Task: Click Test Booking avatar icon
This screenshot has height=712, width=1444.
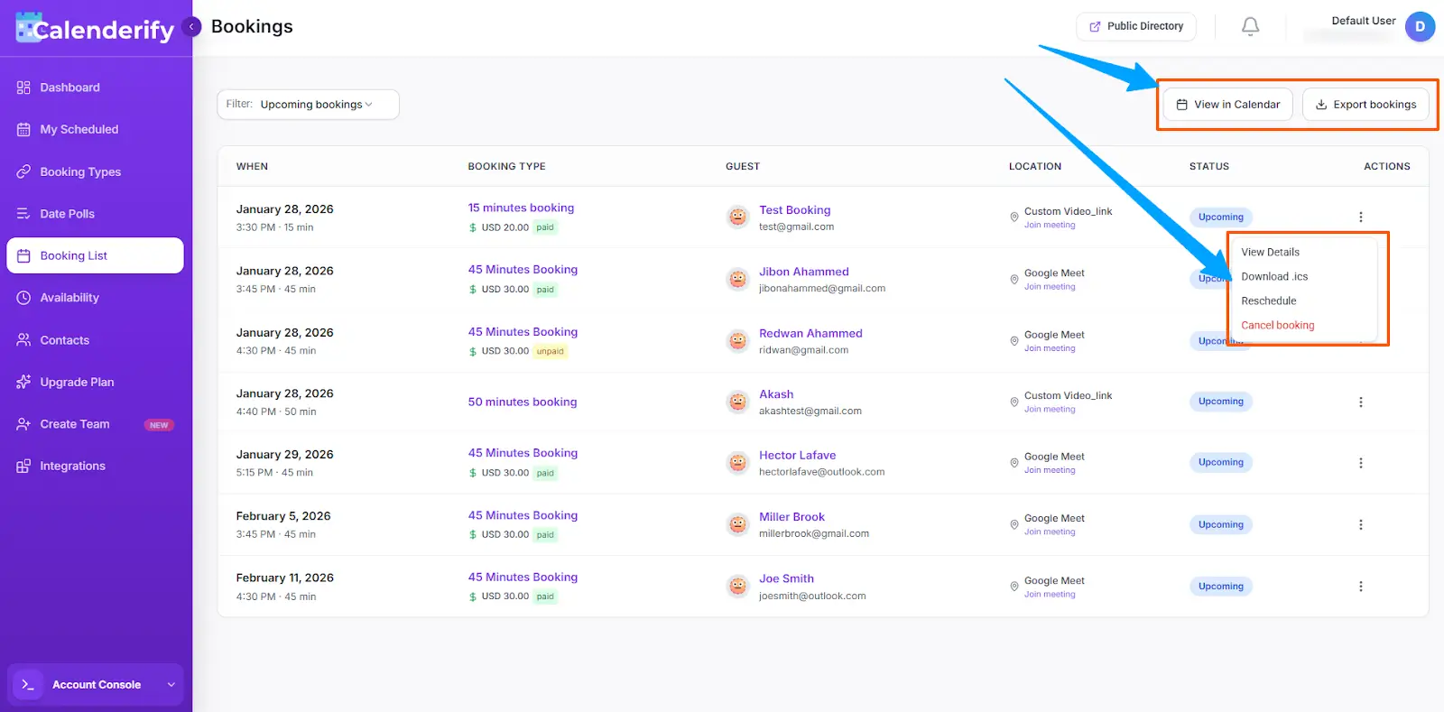Action: point(737,217)
